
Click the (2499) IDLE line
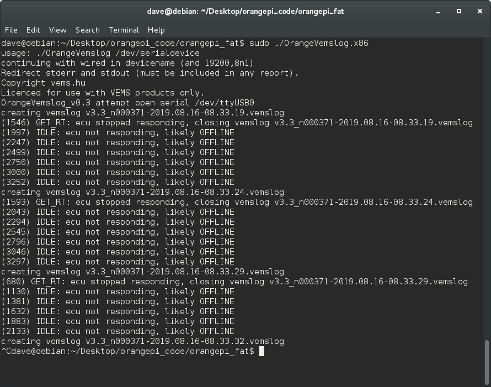(x=118, y=152)
